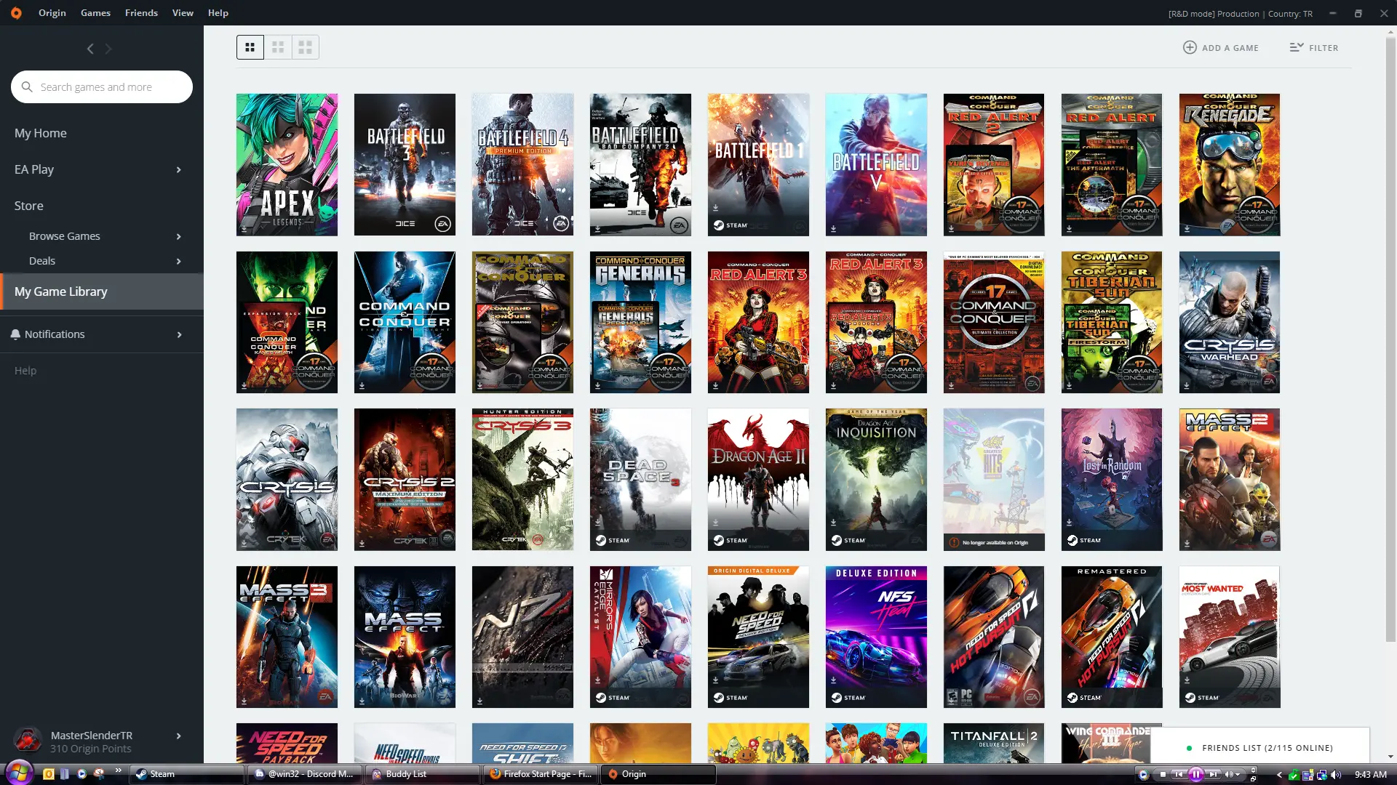Click the network connection tray icon
The image size is (1397, 785).
point(1321,775)
